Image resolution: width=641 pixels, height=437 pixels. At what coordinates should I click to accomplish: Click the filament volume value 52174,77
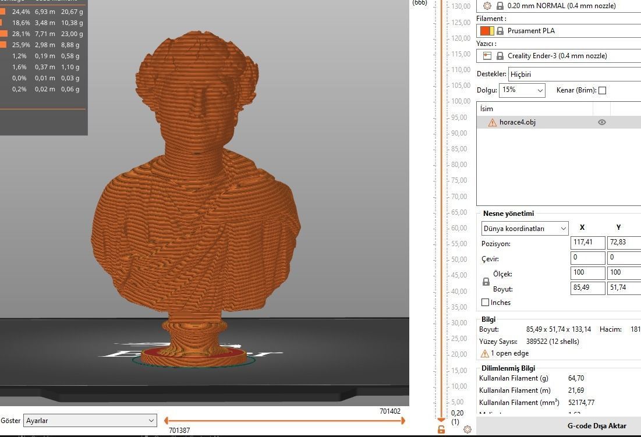581,403
